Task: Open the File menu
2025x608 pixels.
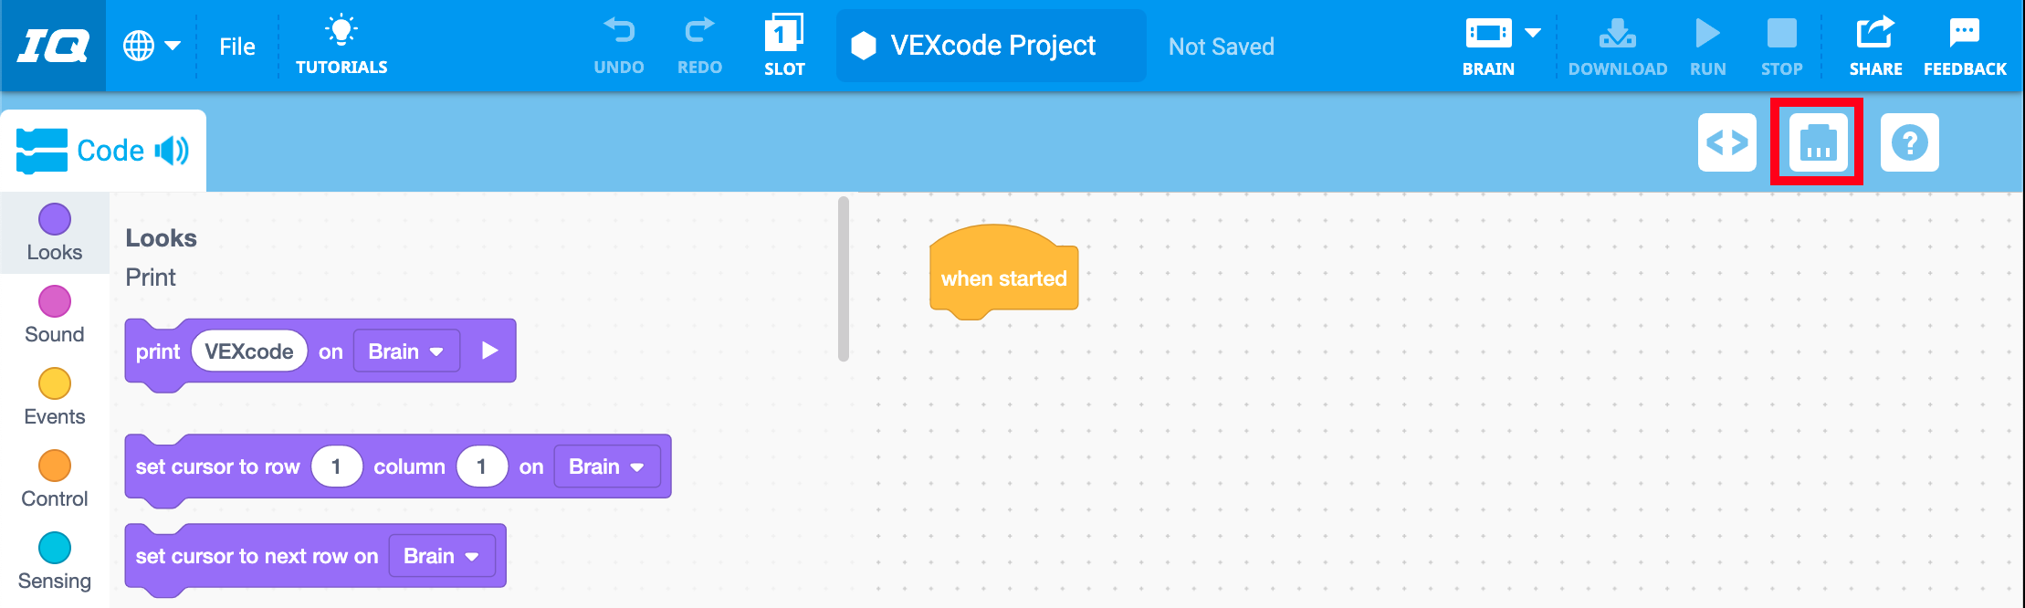Action: (x=236, y=45)
